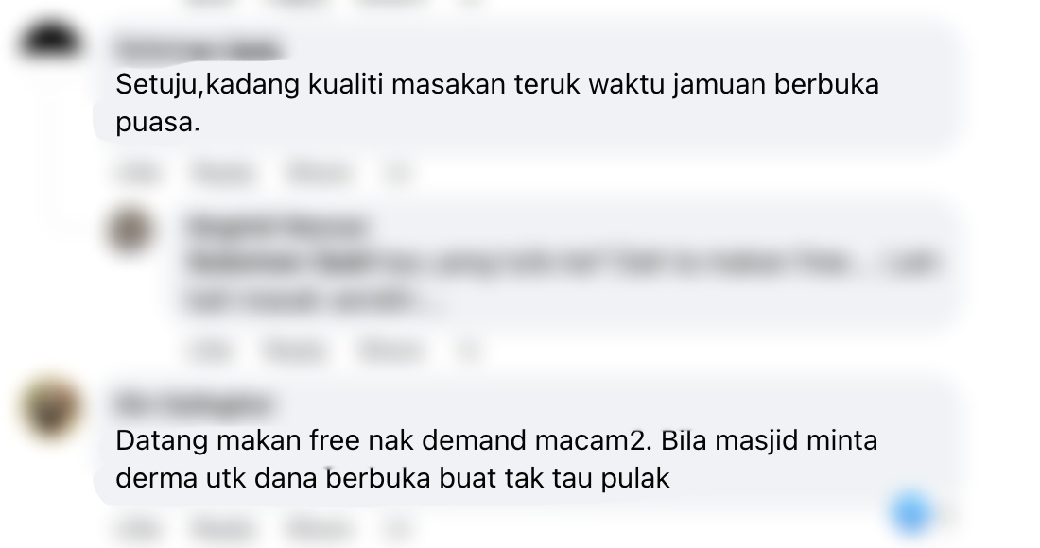Viewport: 1040px width, 548px height.
Task: Open the brown avatar of the nested reply commenter
Action: tap(130, 230)
